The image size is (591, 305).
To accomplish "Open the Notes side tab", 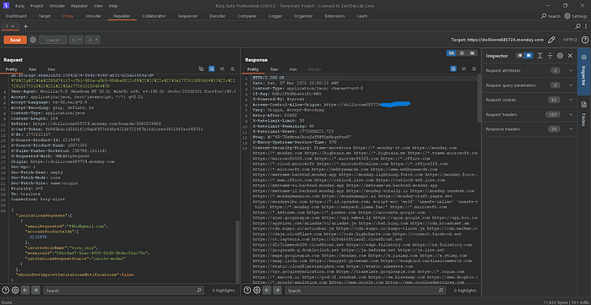I will tap(584, 113).
